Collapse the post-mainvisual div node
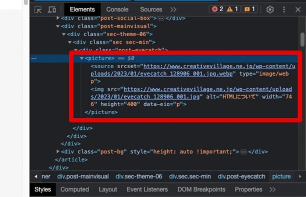The height and width of the screenshot is (197, 306). point(58,26)
